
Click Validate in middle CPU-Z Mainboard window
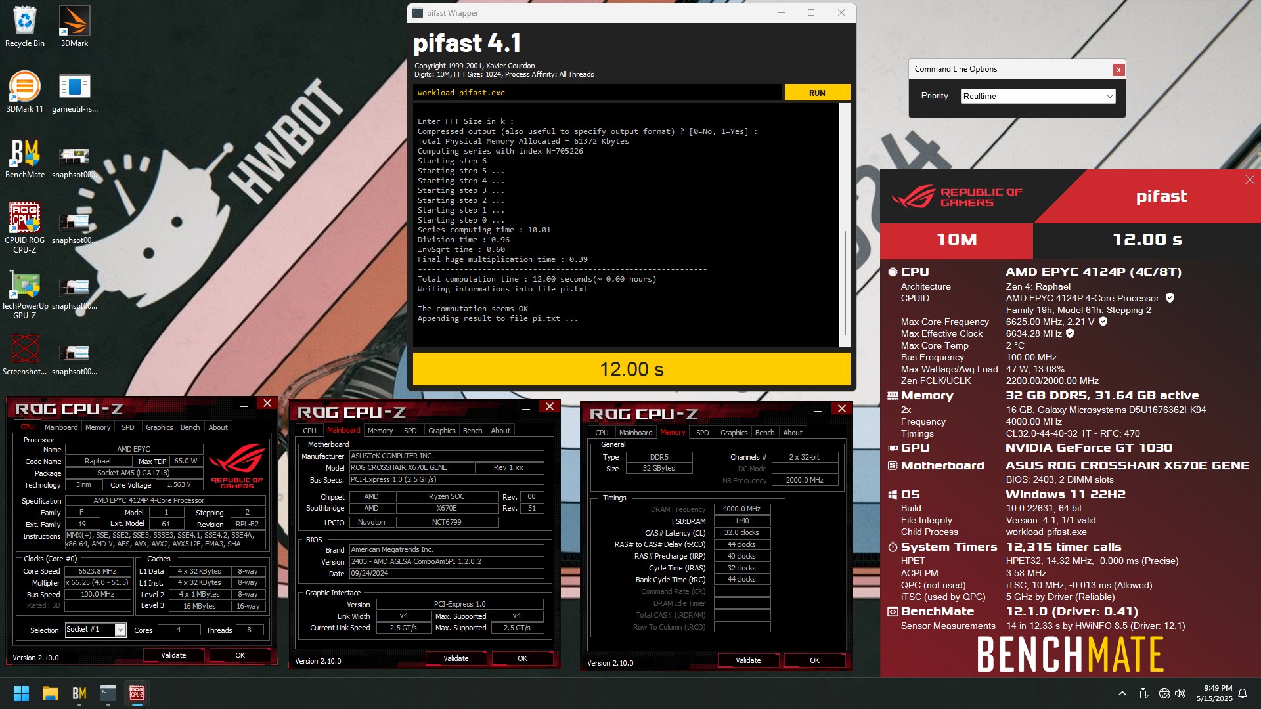456,658
